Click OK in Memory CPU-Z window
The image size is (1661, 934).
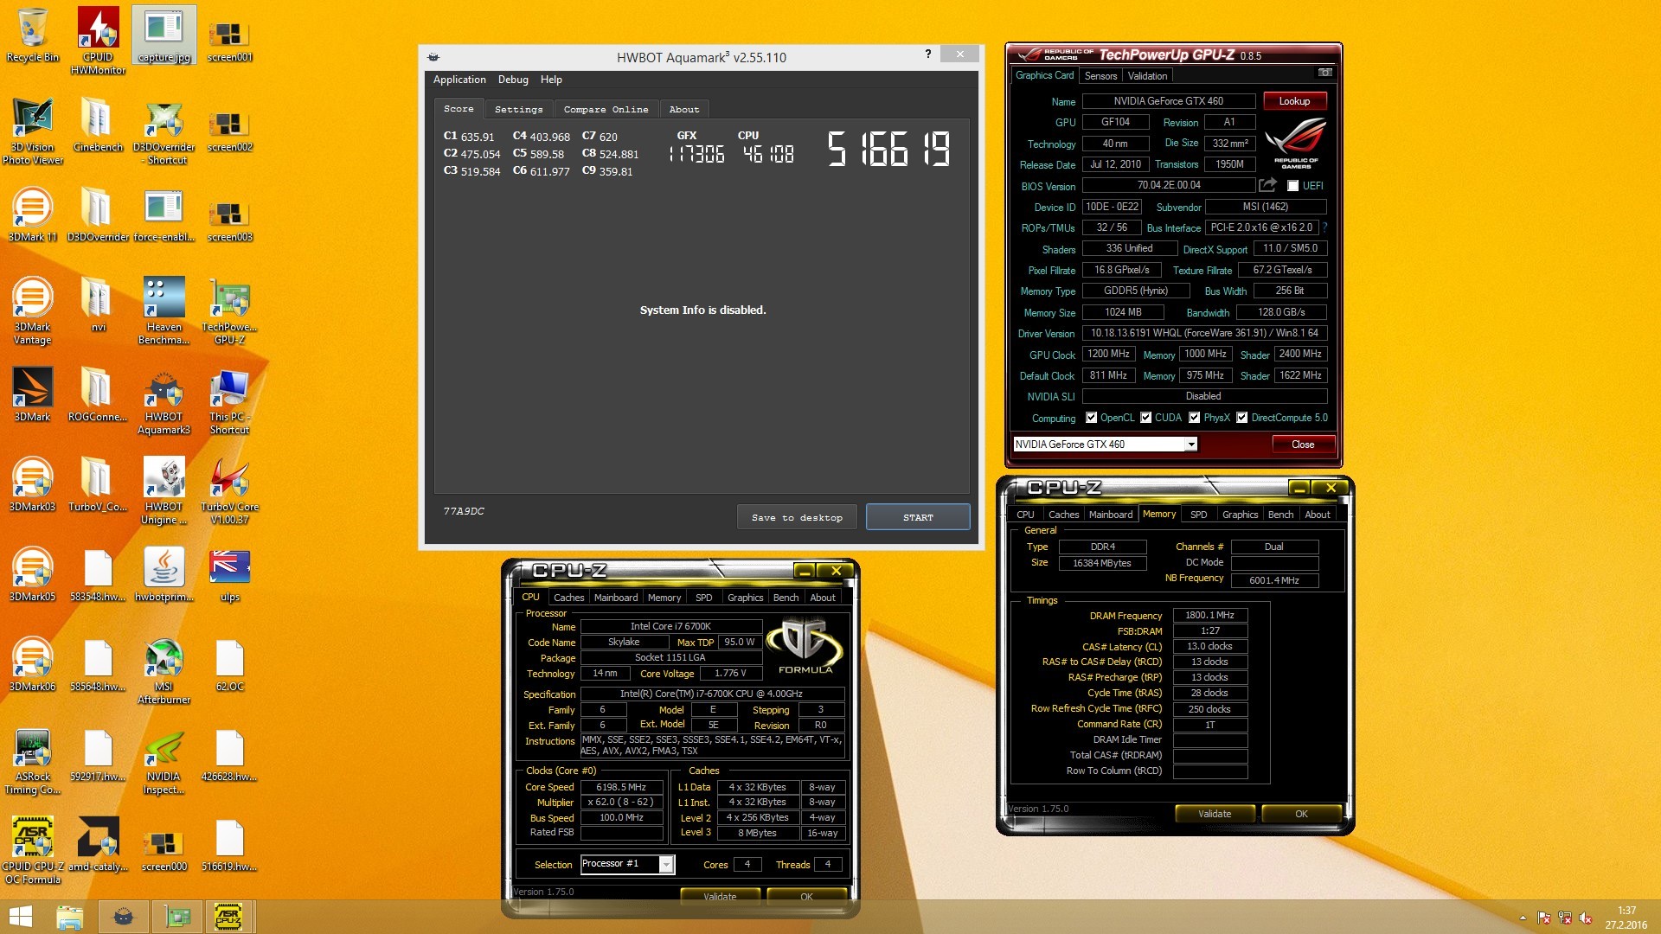pyautogui.click(x=1301, y=814)
